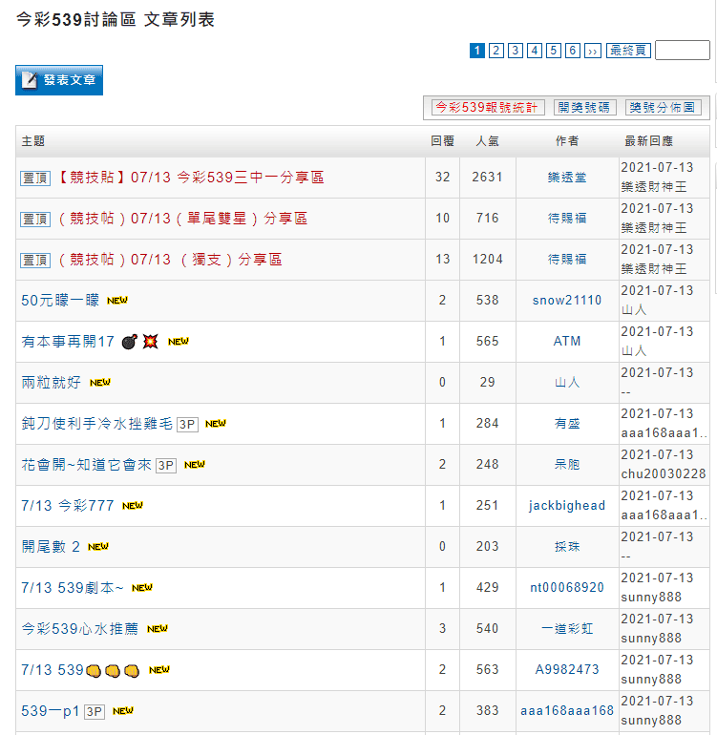Image resolution: width=717 pixels, height=735 pixels.
Task: Go to page 3 of the article list
Action: 516,51
